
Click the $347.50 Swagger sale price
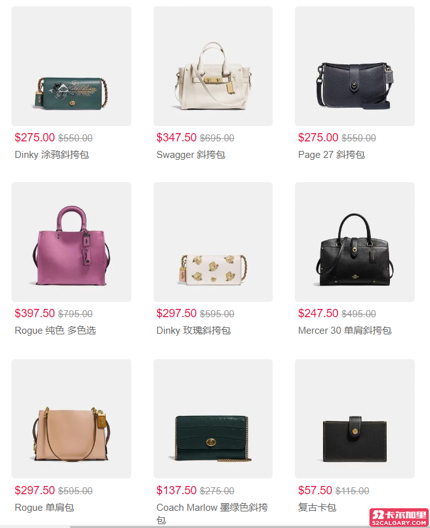click(x=176, y=138)
